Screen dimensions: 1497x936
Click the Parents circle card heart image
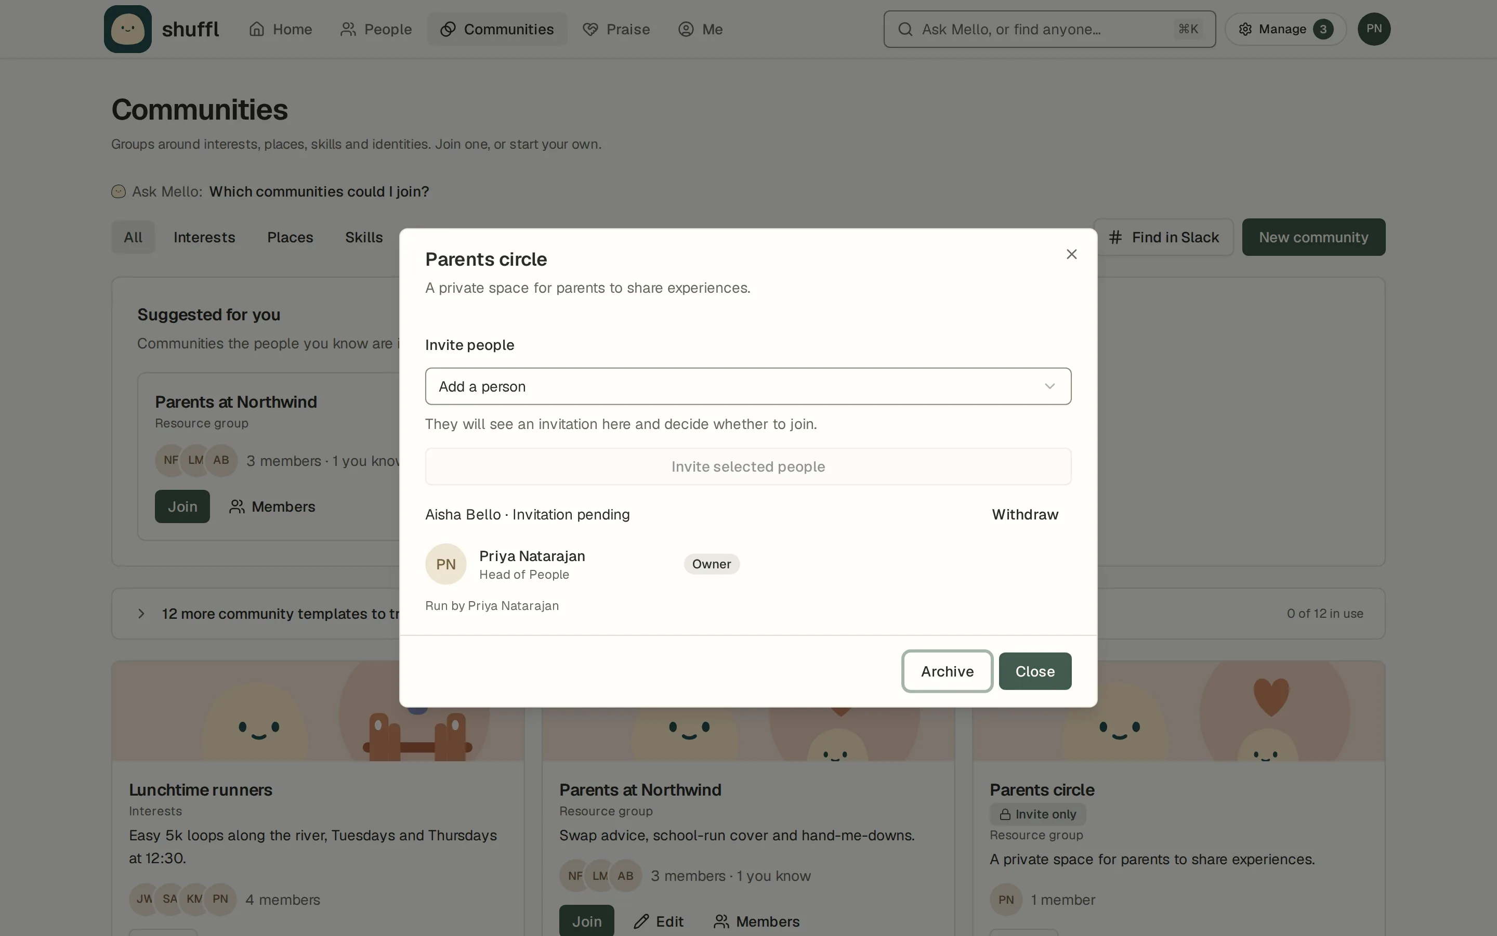click(x=1271, y=698)
